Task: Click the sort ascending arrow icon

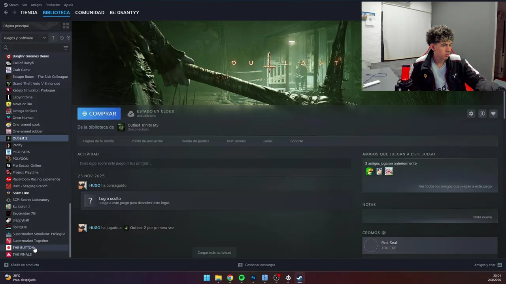Action: [53, 38]
